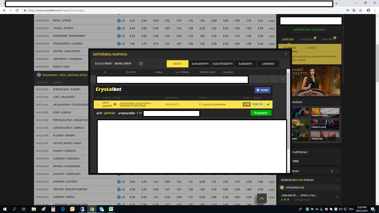379x213 pixels.
Task: Open the calendar date picker icon
Action: click(x=141, y=64)
